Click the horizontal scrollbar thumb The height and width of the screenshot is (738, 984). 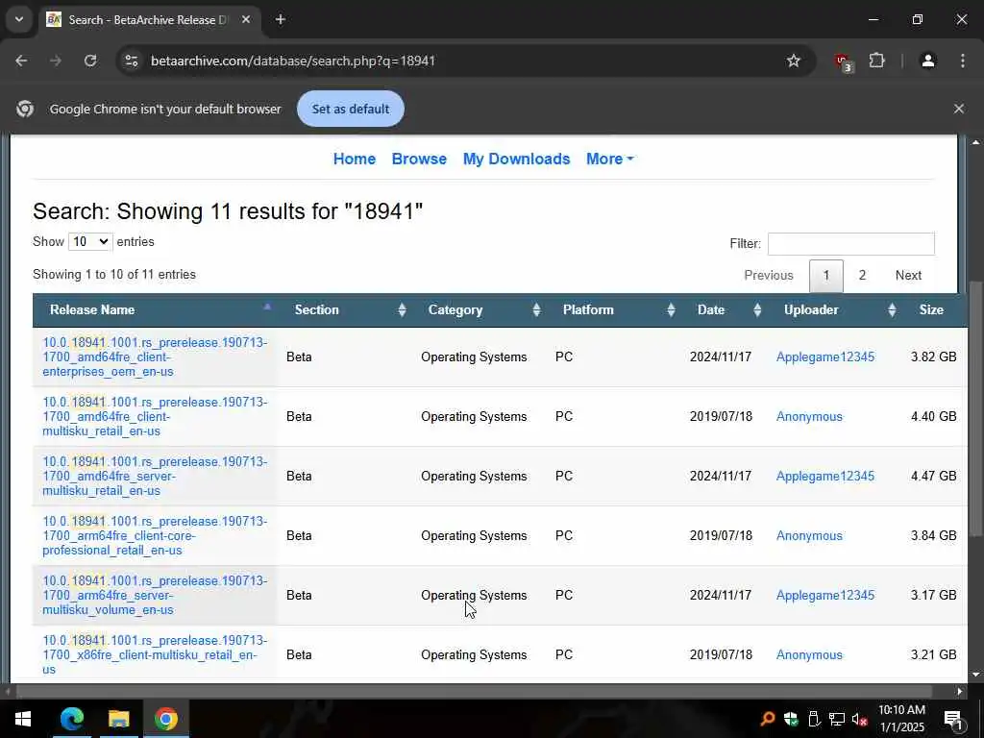coord(474,691)
